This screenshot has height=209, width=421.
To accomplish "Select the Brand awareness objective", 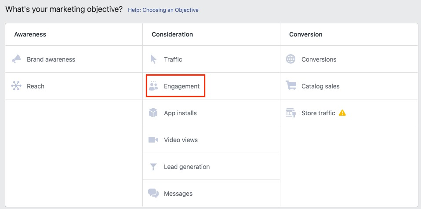I will (51, 59).
